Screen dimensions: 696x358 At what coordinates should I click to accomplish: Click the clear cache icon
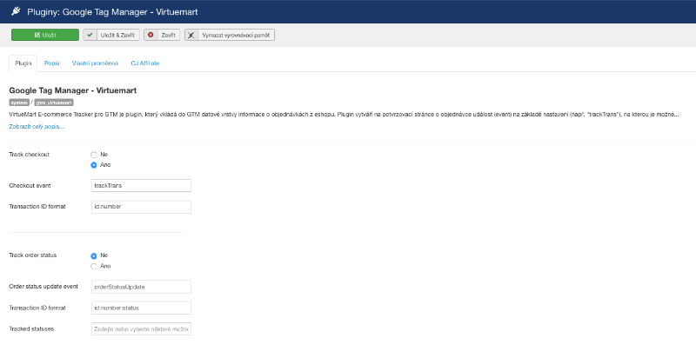(191, 35)
